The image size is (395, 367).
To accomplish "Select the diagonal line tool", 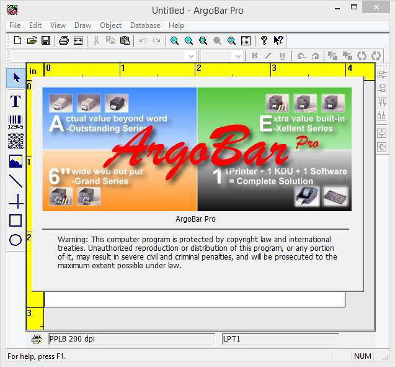I will click(16, 181).
